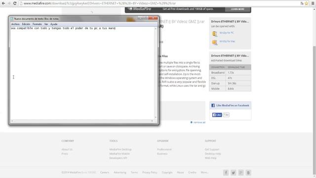Click the Notepad title bar icon
The width and height of the screenshot is (316, 178).
coord(12,19)
